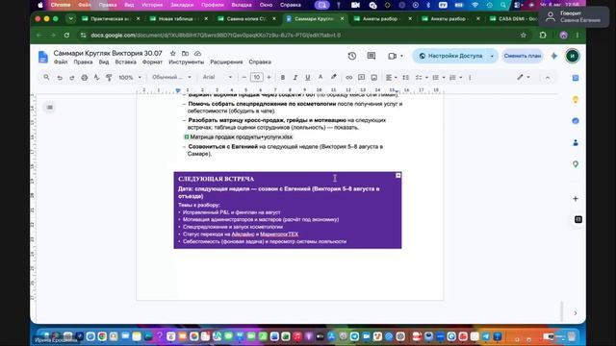Print the document using printer icon
Image resolution: width=616 pixels, height=346 pixels.
click(84, 78)
